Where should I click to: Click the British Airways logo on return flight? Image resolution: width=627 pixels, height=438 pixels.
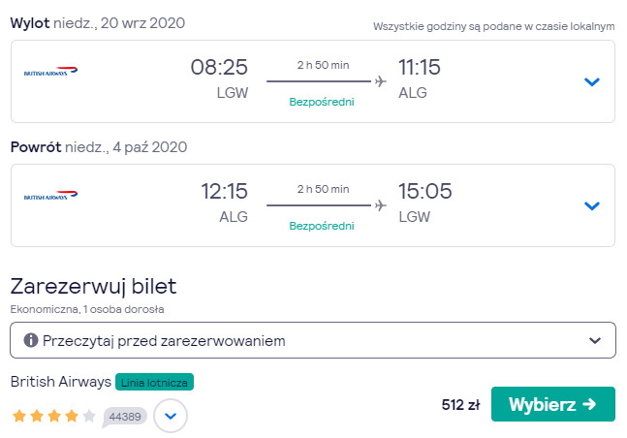[x=50, y=195]
